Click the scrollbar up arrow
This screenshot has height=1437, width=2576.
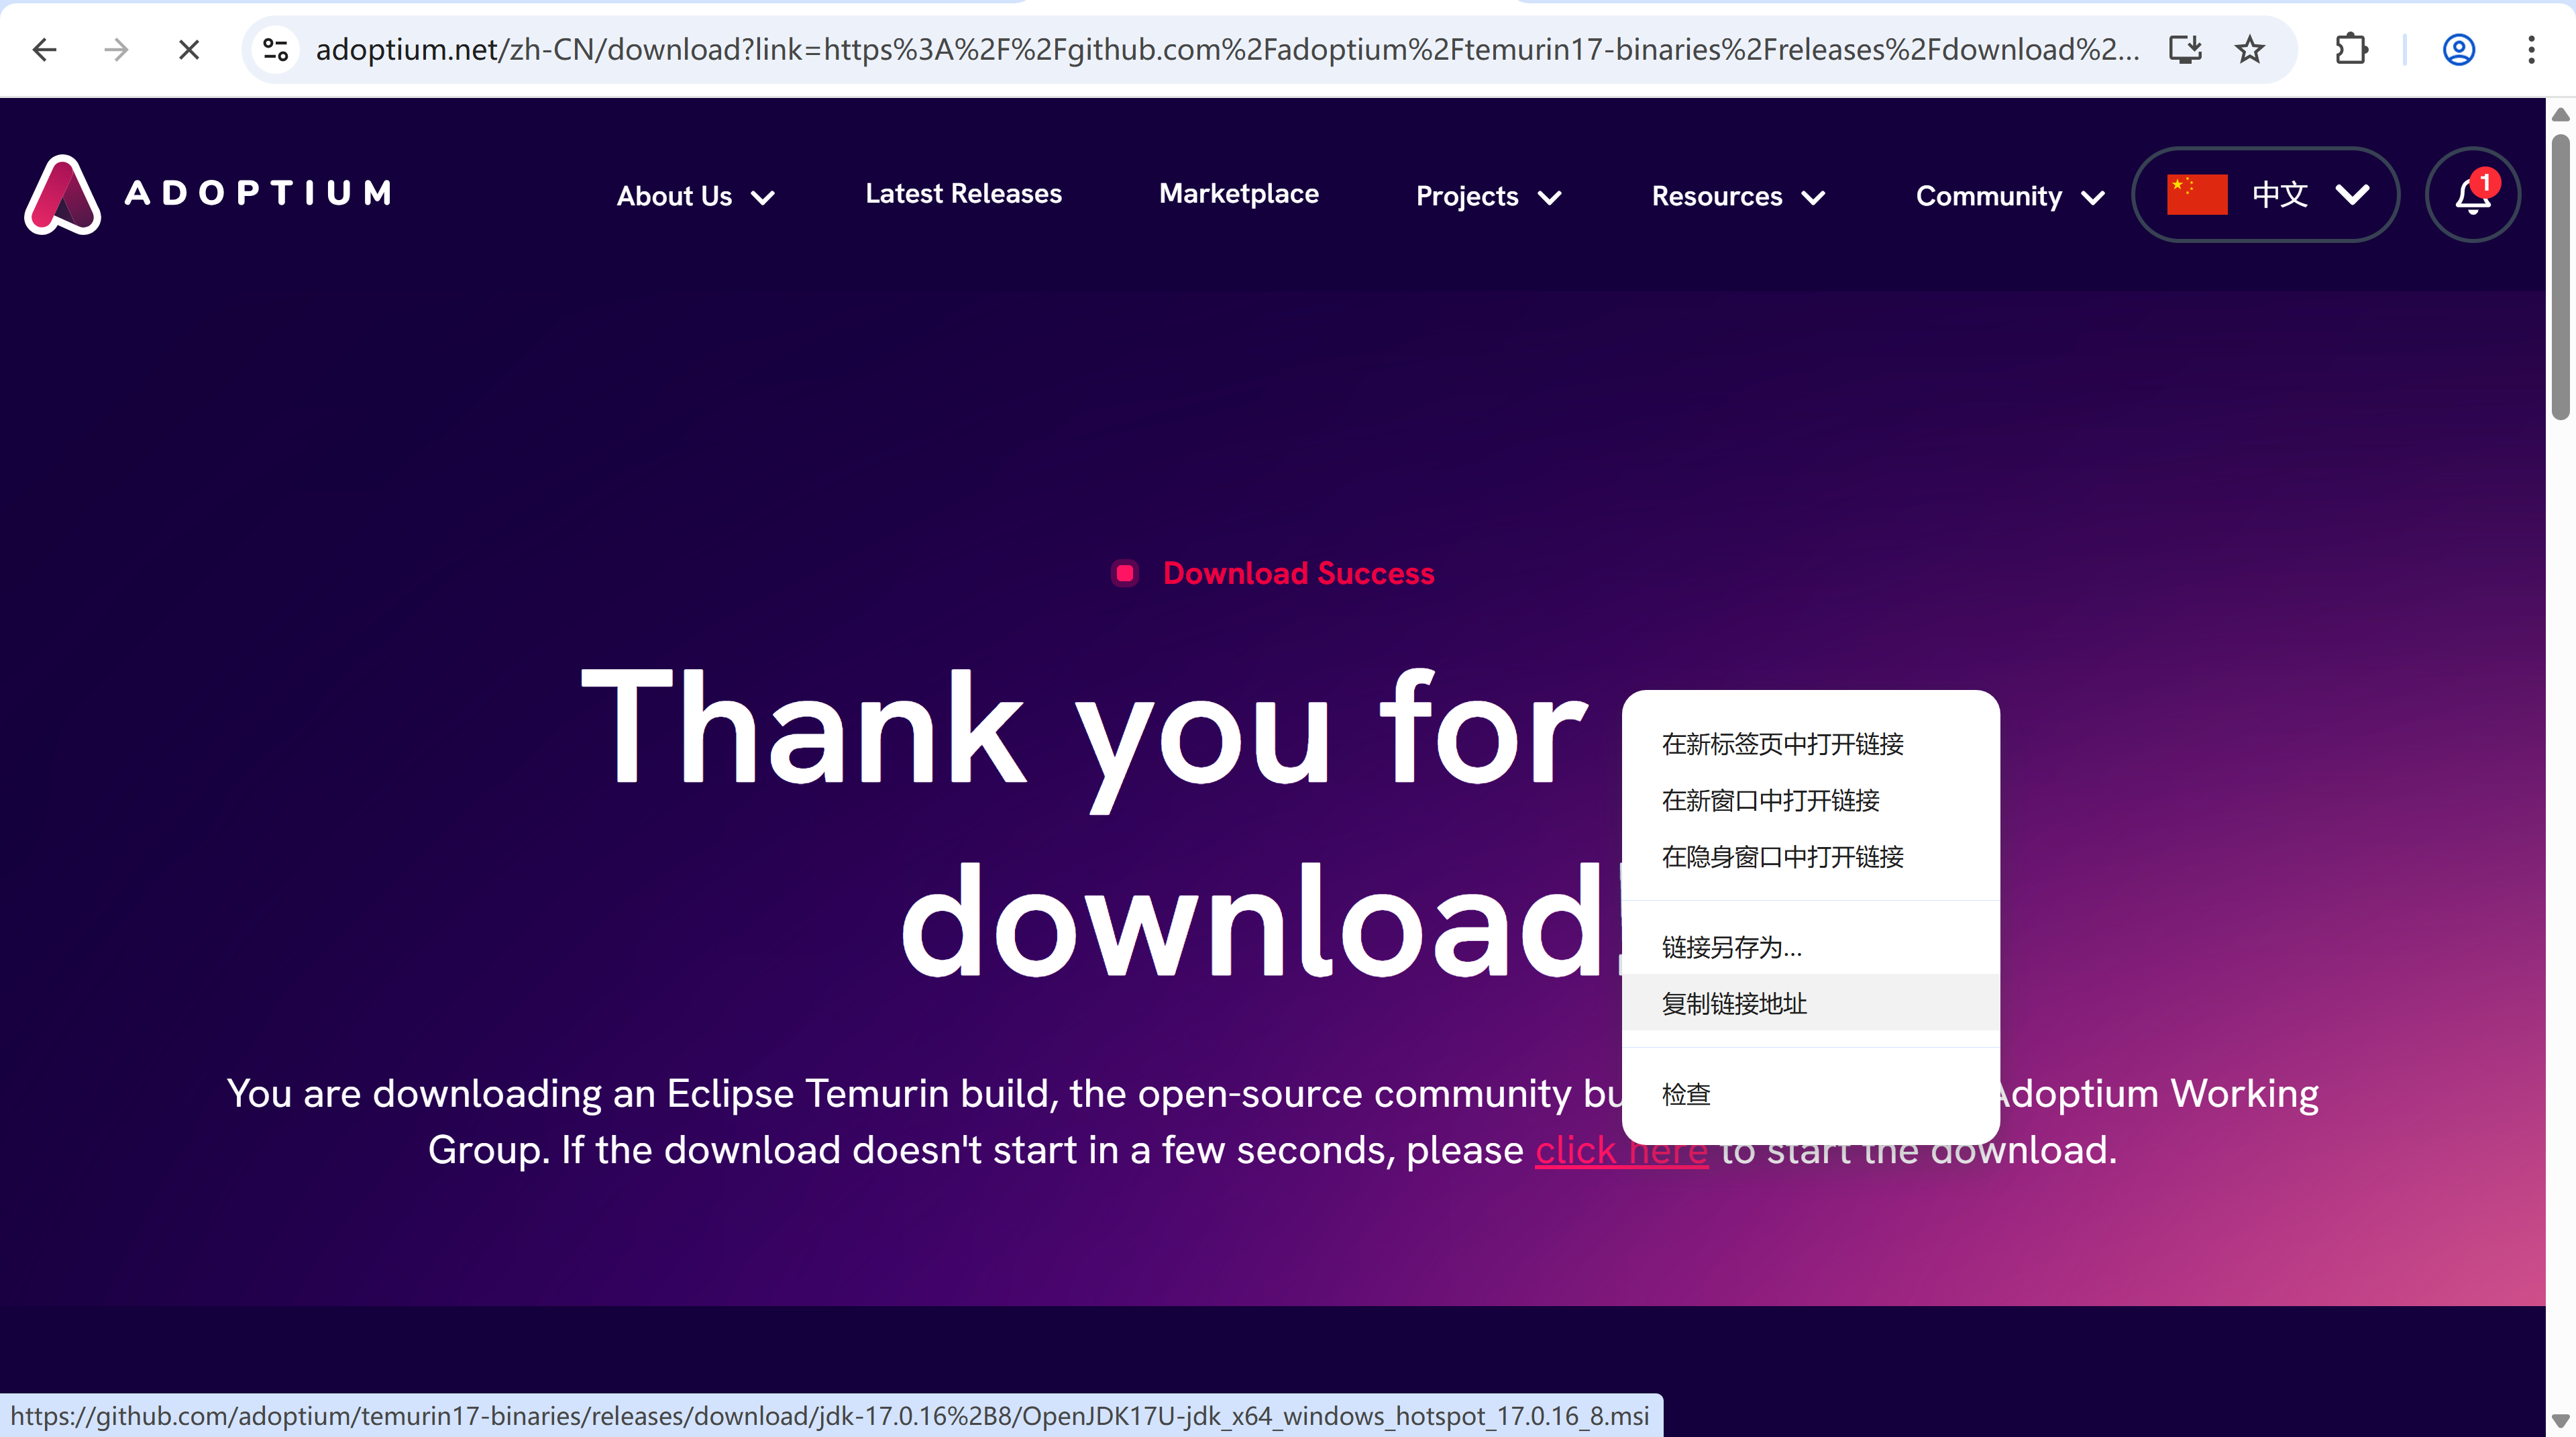(x=2560, y=114)
